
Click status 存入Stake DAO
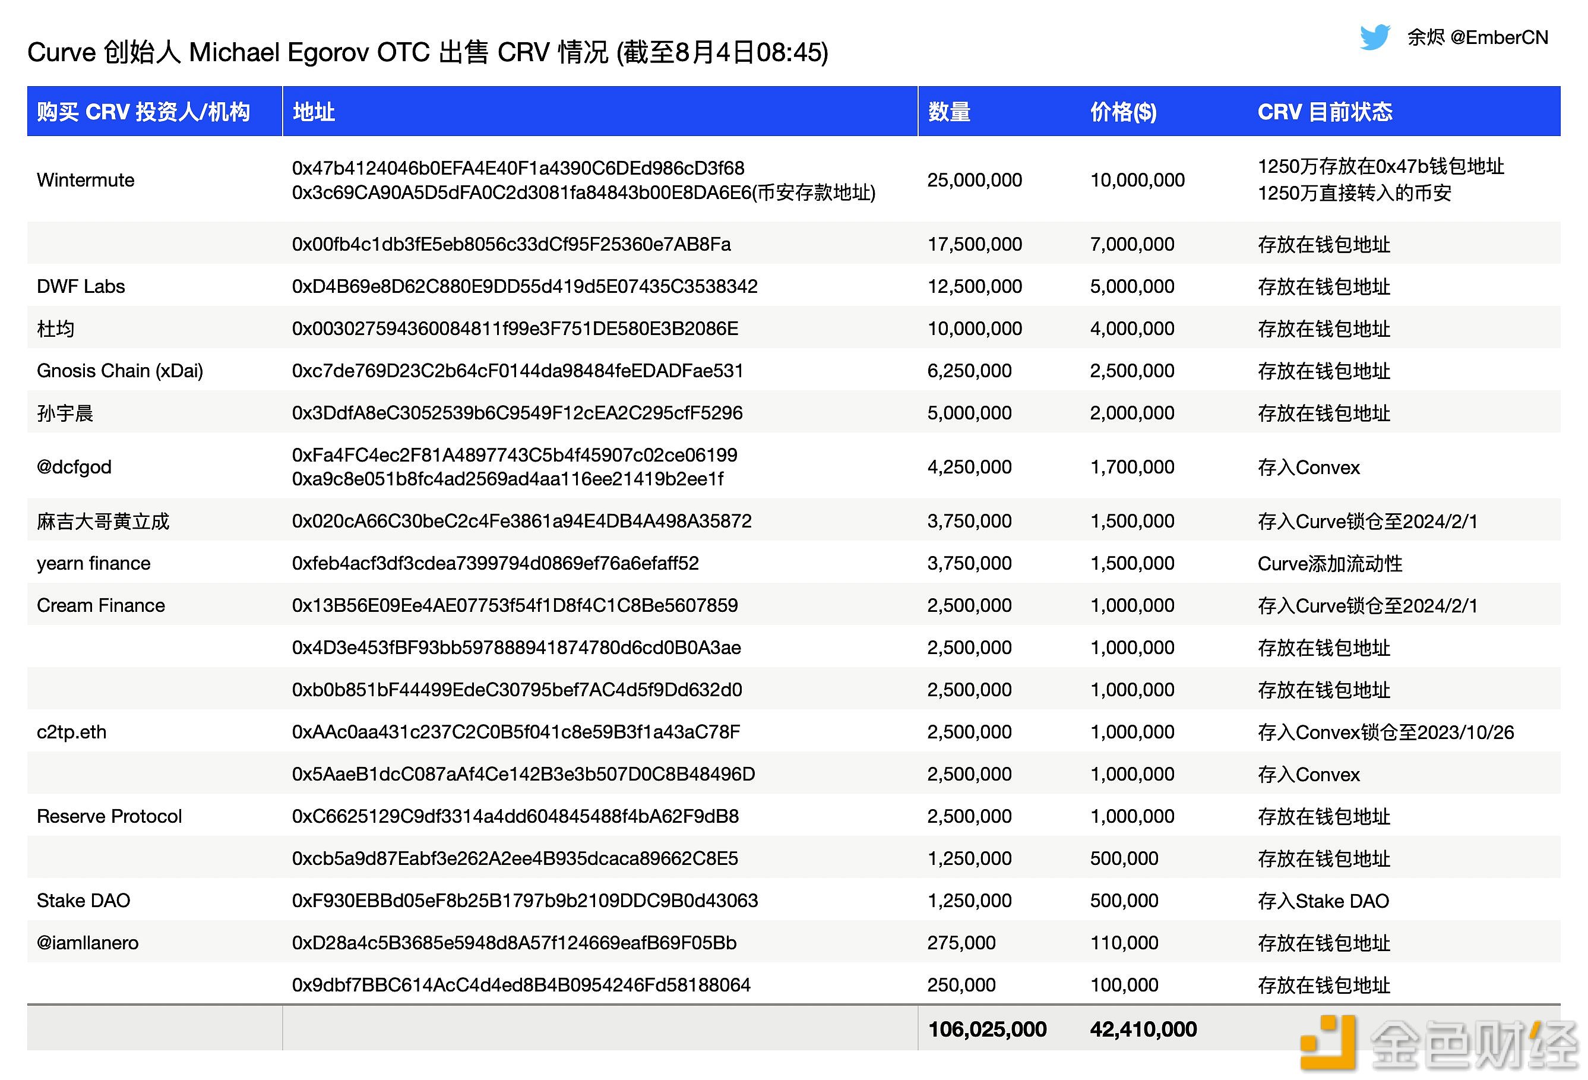click(1324, 902)
